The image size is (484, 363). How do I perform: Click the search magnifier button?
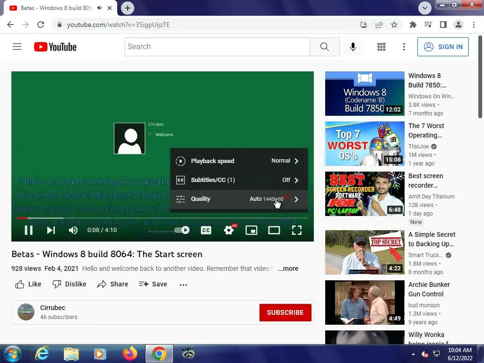coord(324,47)
